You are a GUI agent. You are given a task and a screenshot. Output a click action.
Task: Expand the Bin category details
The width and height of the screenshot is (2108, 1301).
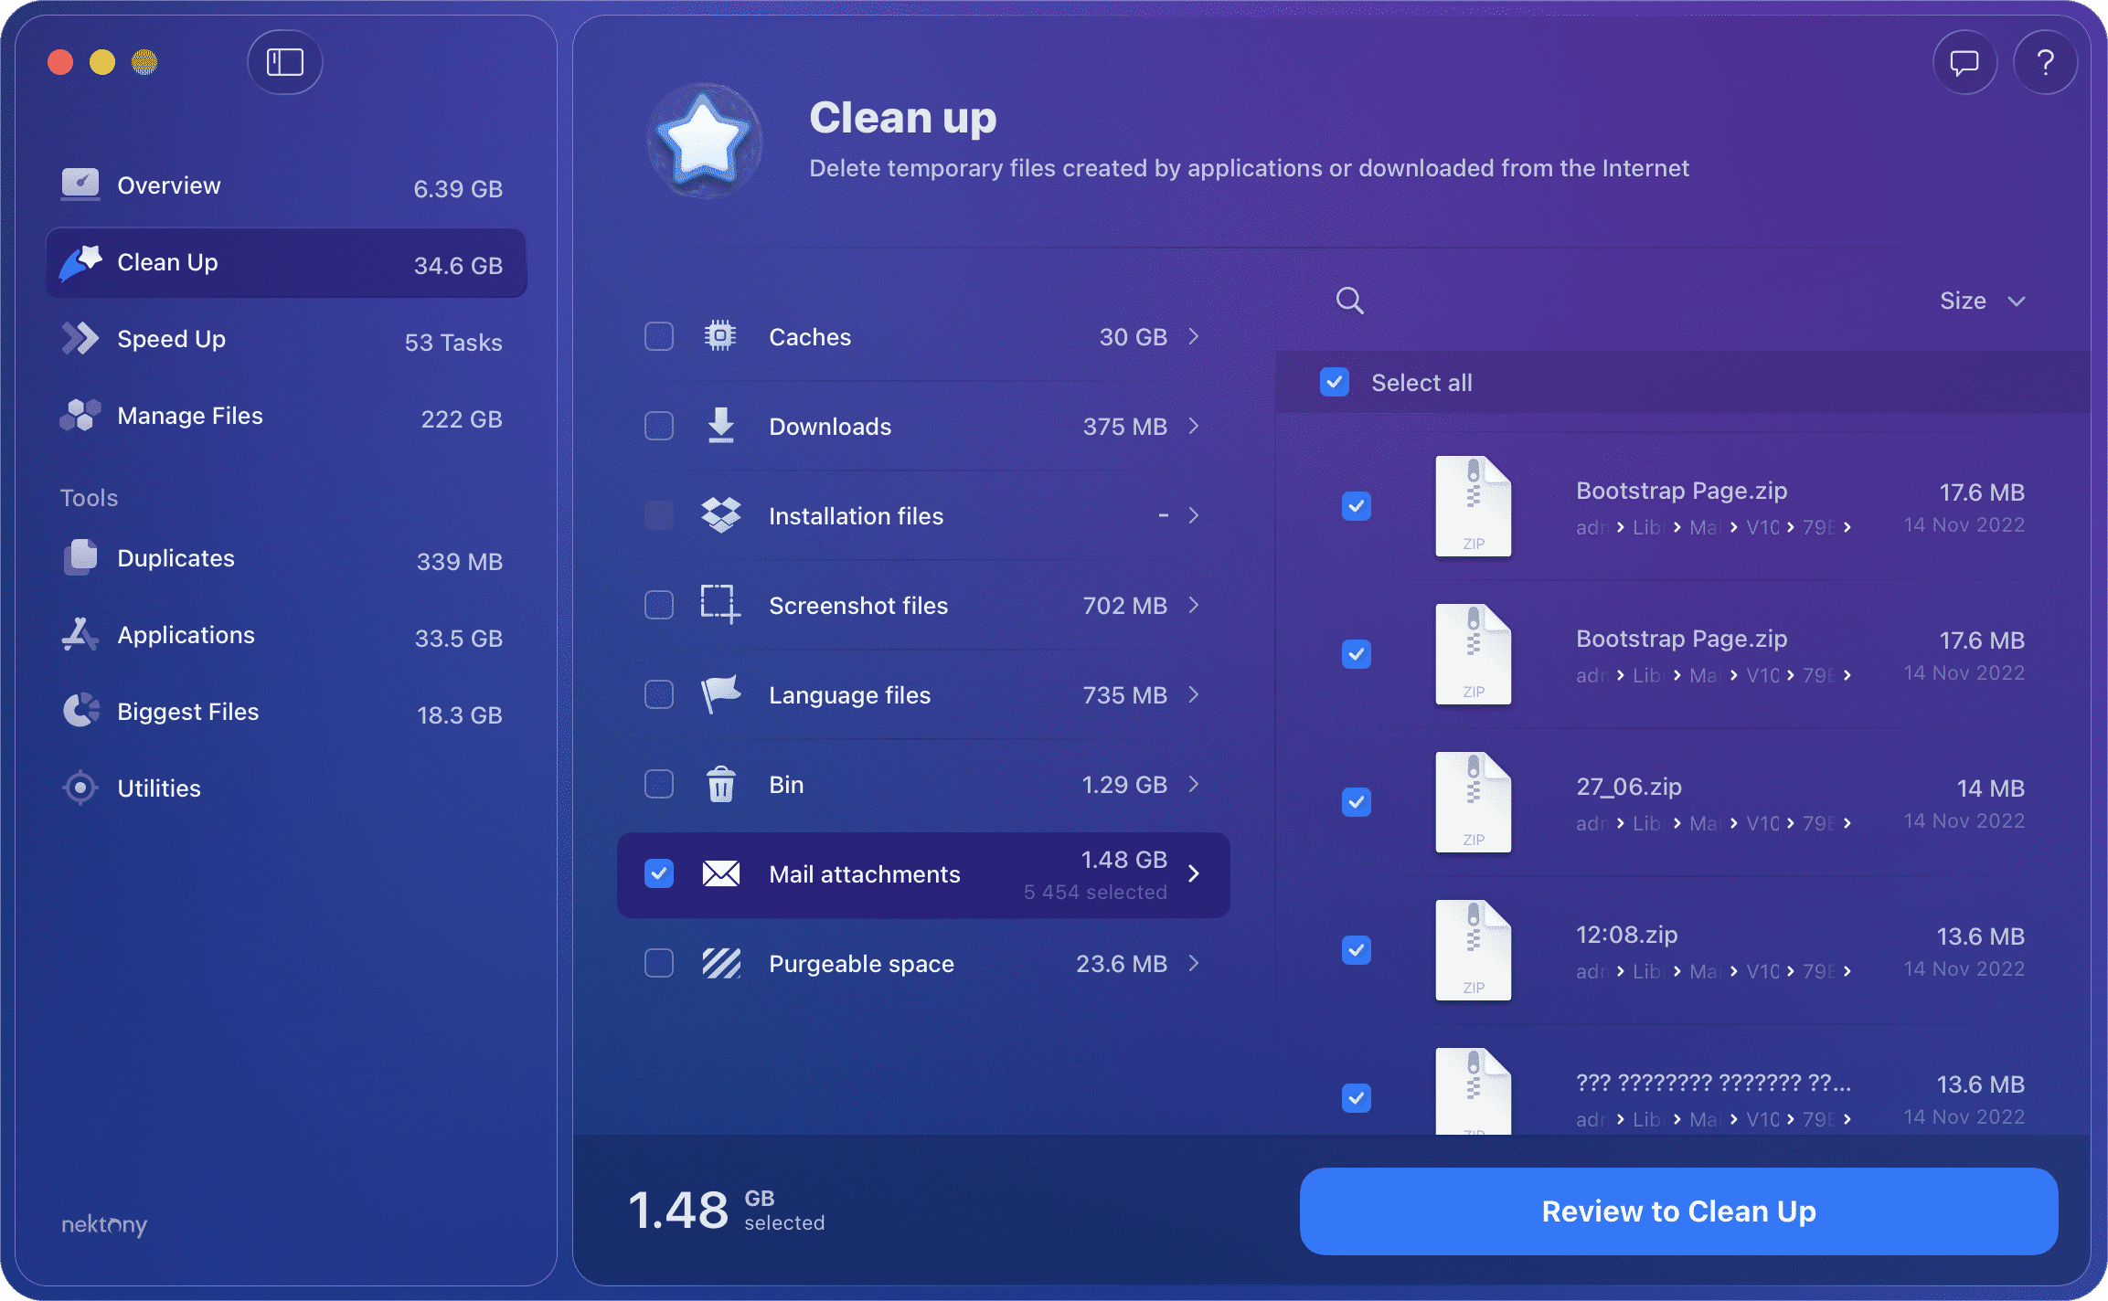click(1194, 784)
